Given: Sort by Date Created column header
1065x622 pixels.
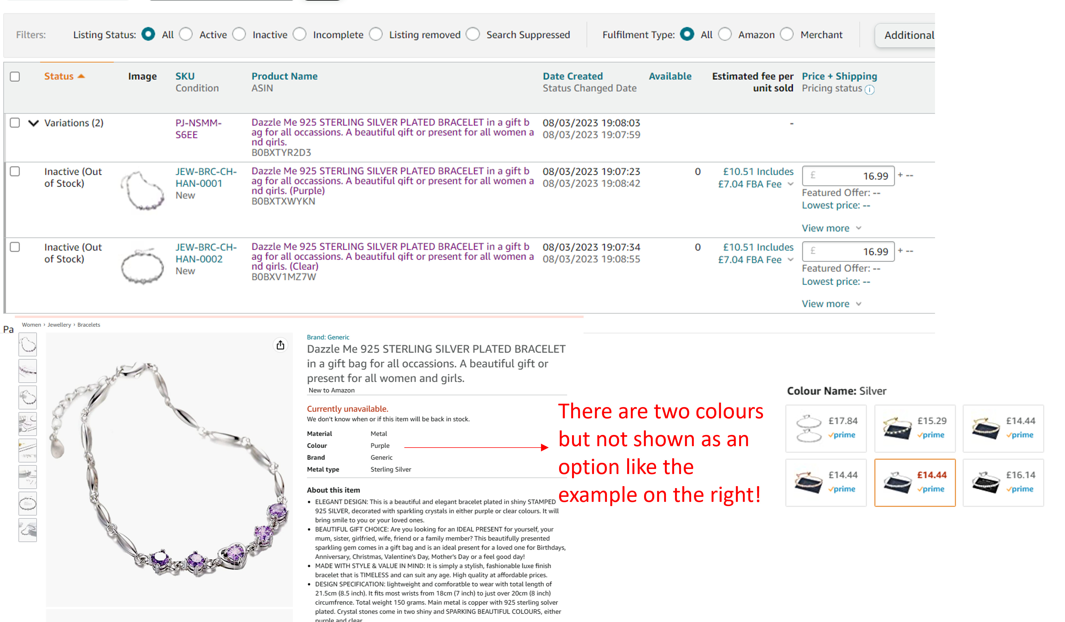Looking at the screenshot, I should point(572,76).
